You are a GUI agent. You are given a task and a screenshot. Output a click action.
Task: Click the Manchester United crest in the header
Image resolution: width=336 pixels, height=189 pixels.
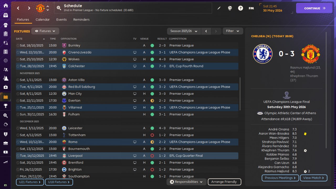pyautogui.click(x=40, y=8)
